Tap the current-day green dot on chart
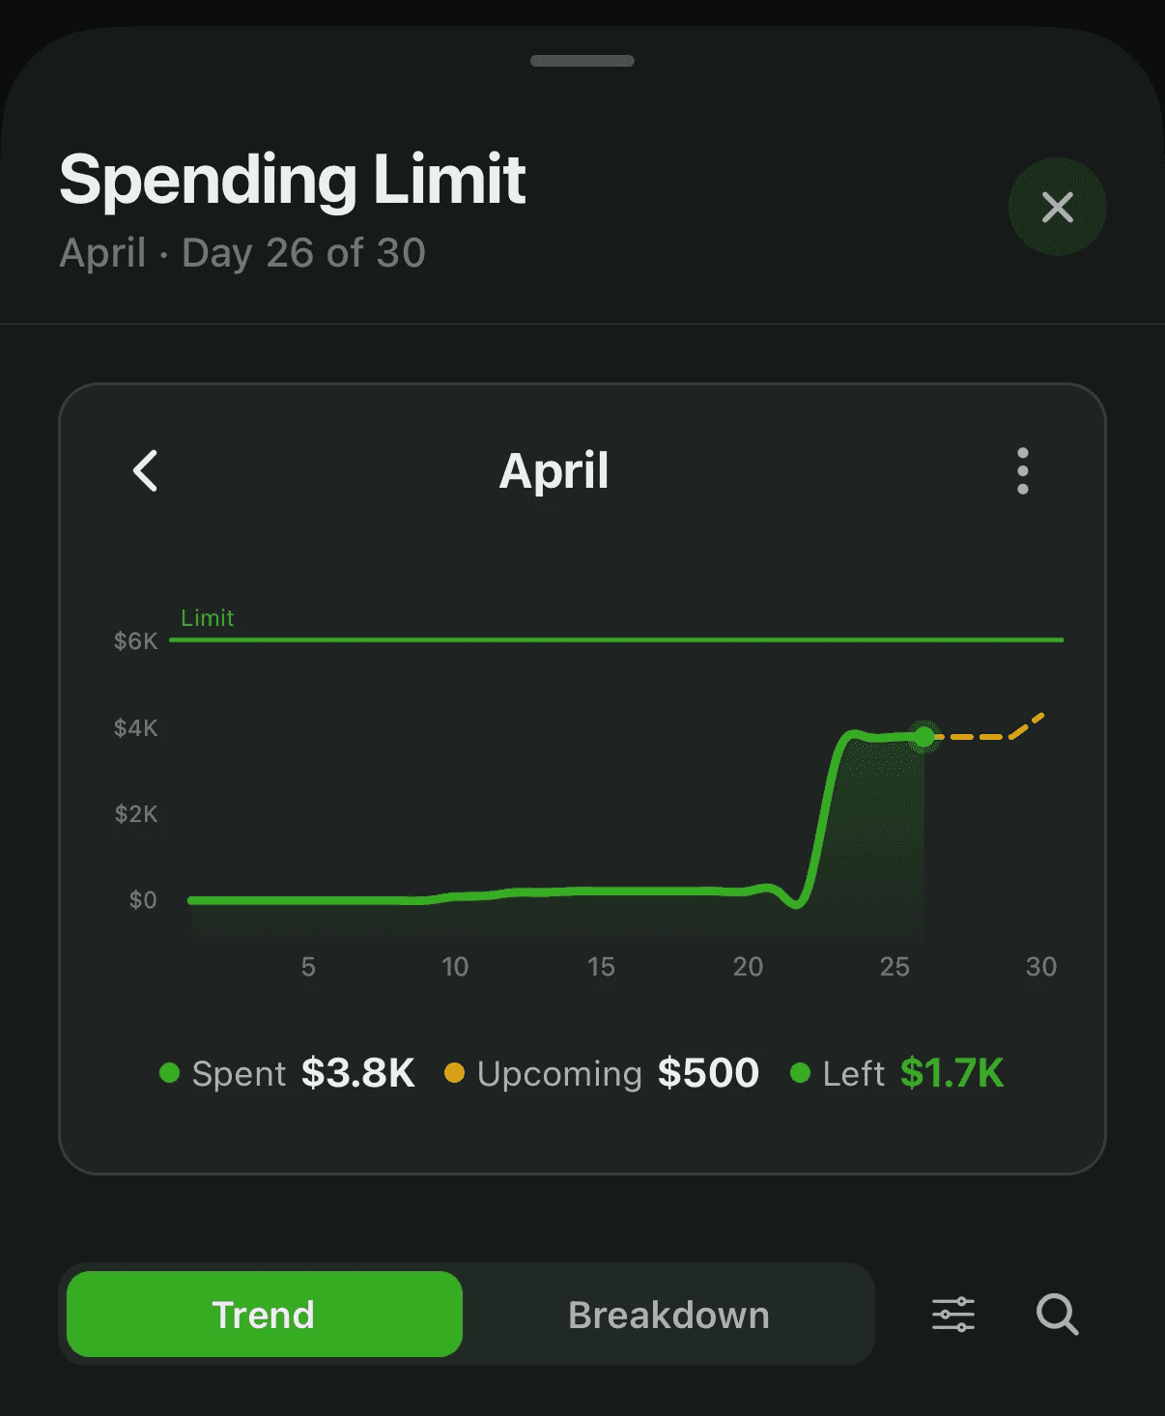The width and height of the screenshot is (1165, 1416). click(924, 737)
